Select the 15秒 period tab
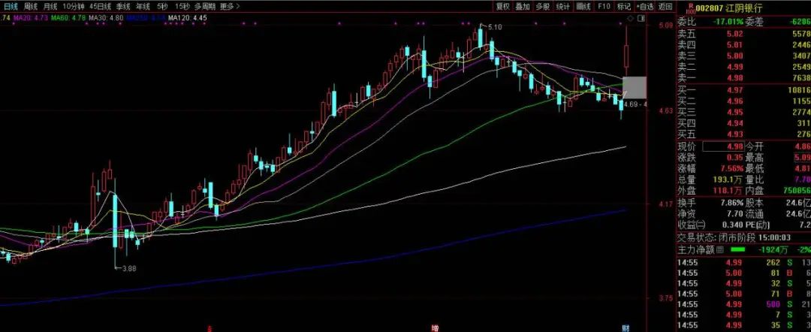The width and height of the screenshot is (811, 332). [182, 7]
